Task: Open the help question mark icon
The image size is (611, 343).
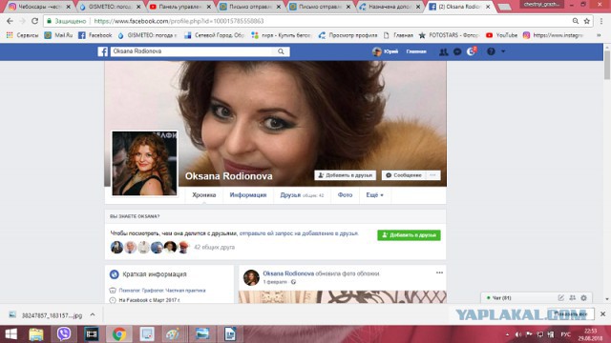Action: tap(491, 51)
